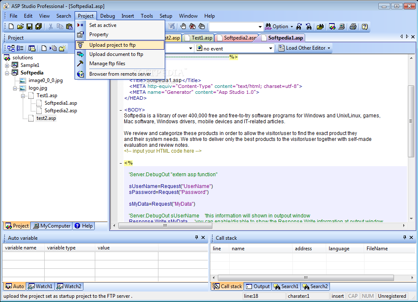
Task: Click the computer server toolbar icon
Action: (x=341, y=26)
